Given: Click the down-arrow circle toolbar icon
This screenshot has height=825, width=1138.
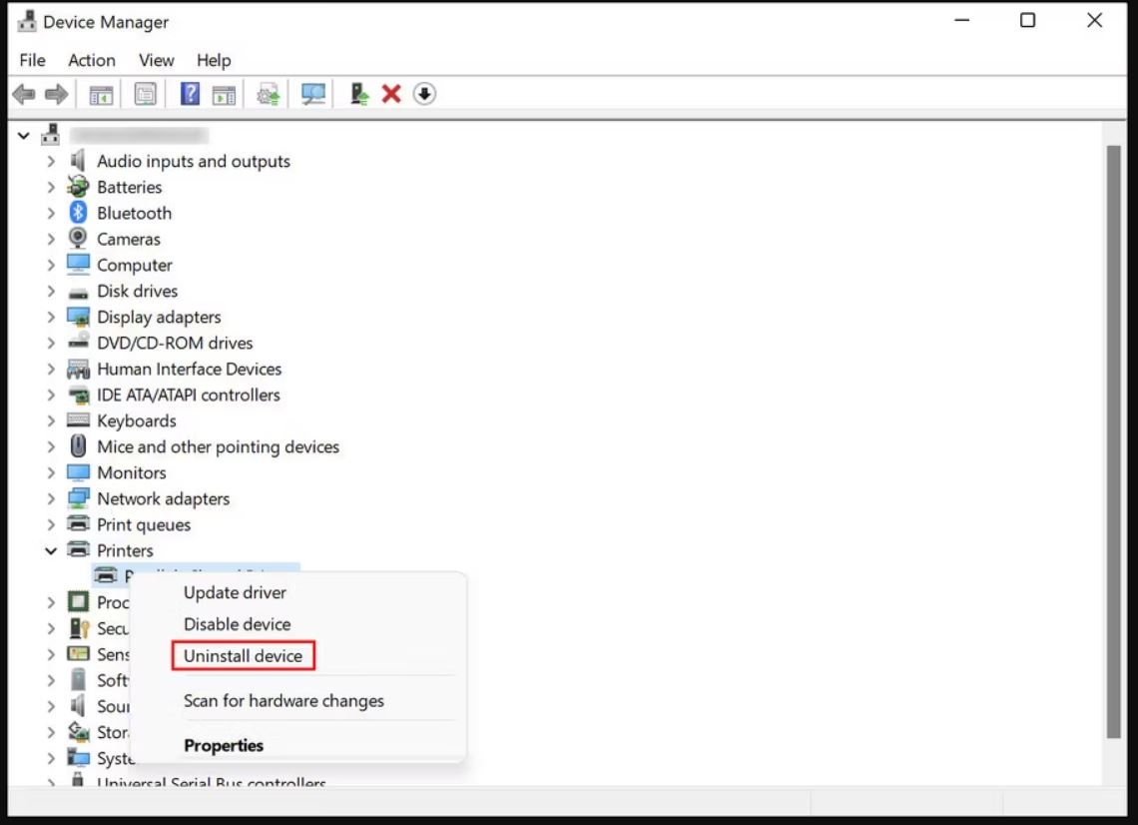Looking at the screenshot, I should click(424, 94).
